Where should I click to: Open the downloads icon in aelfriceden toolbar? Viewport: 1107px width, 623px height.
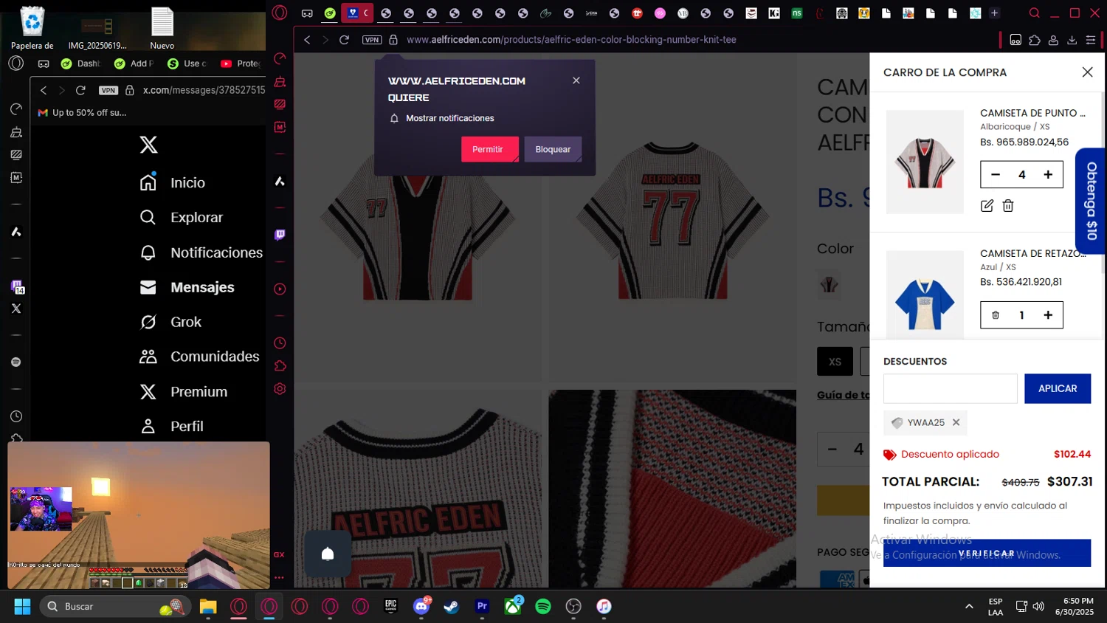pyautogui.click(x=1072, y=40)
